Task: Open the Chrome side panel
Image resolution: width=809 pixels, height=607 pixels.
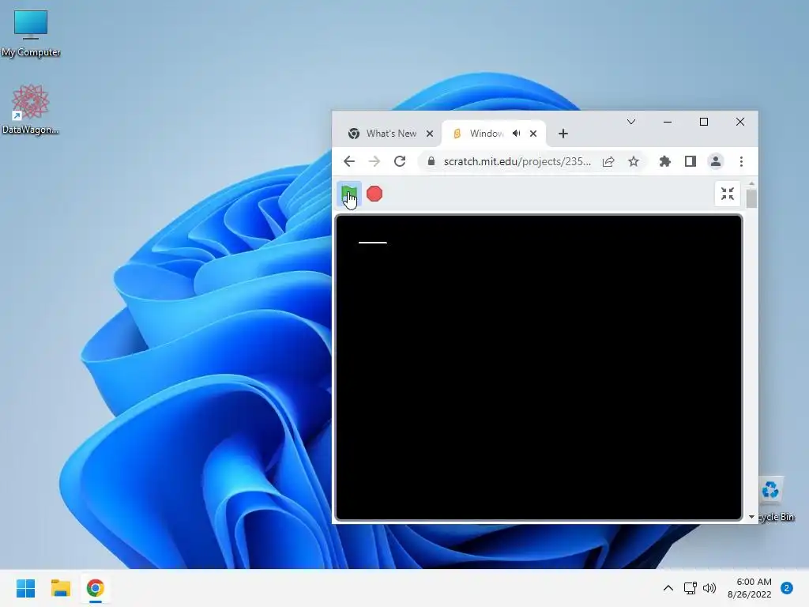Action: [690, 161]
